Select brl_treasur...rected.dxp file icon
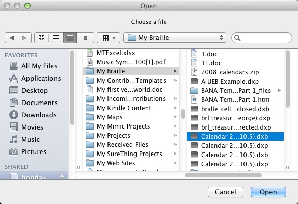 [x=194, y=127]
